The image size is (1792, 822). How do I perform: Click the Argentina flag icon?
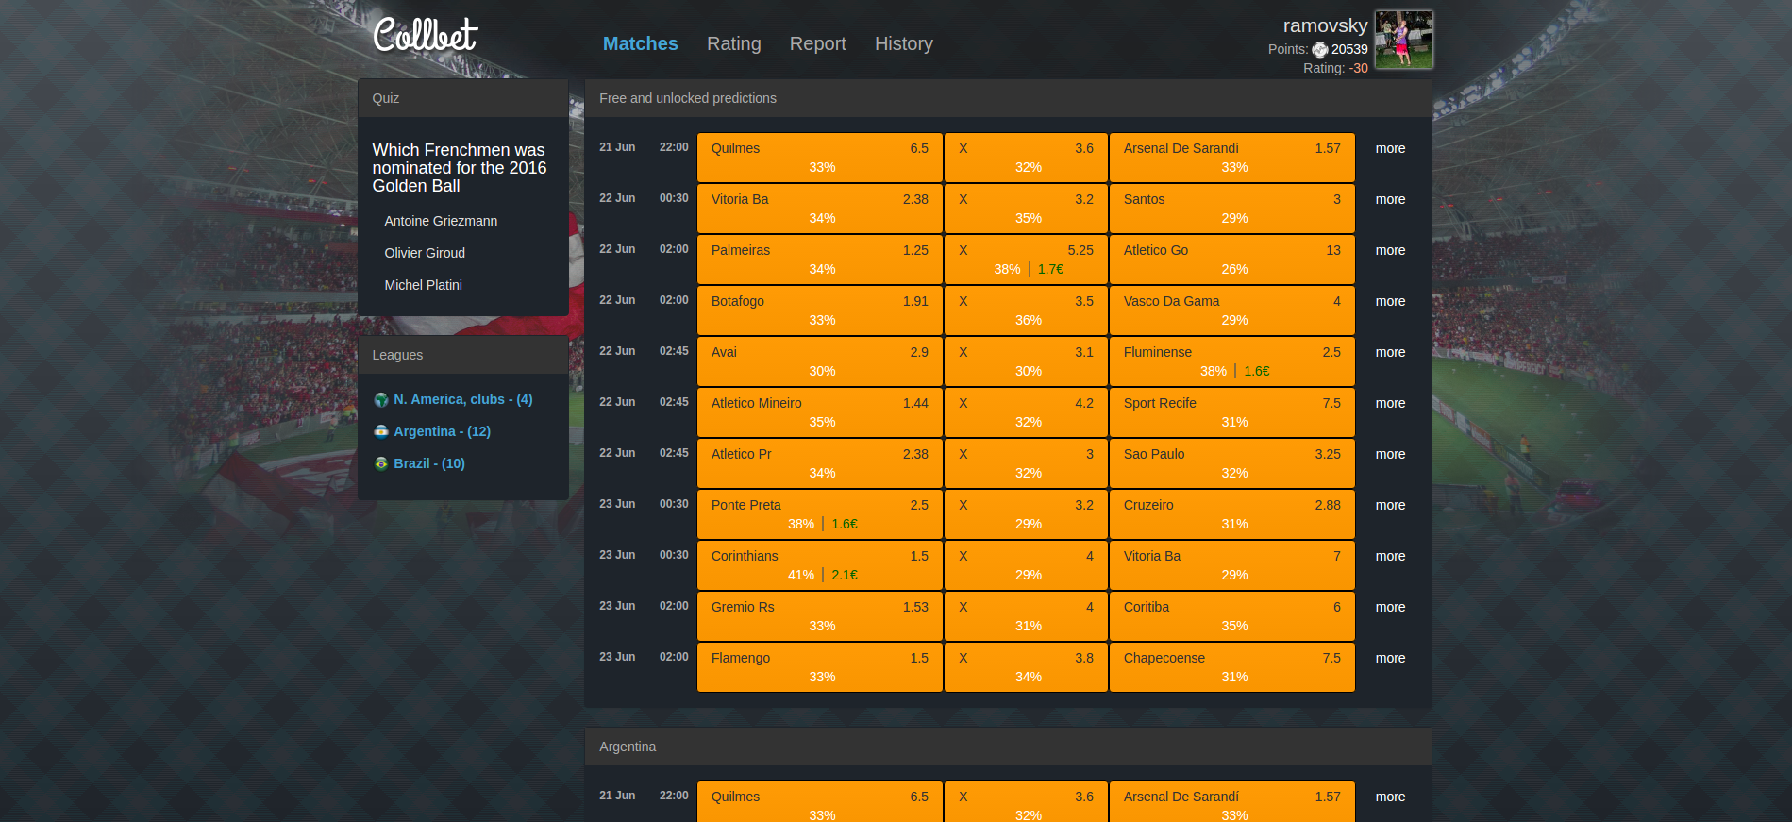pyautogui.click(x=381, y=432)
